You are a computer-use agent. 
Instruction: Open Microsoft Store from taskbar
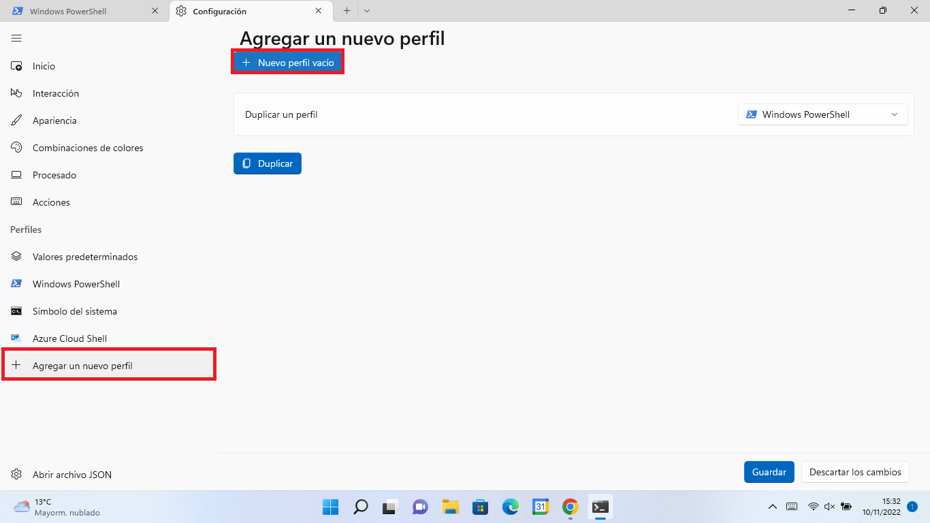[481, 507]
